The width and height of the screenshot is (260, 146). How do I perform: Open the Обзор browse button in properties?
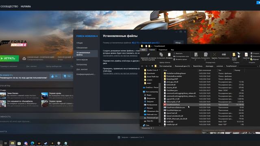(x=178, y=43)
